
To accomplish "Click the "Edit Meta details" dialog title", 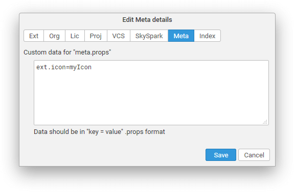I will 147,20.
